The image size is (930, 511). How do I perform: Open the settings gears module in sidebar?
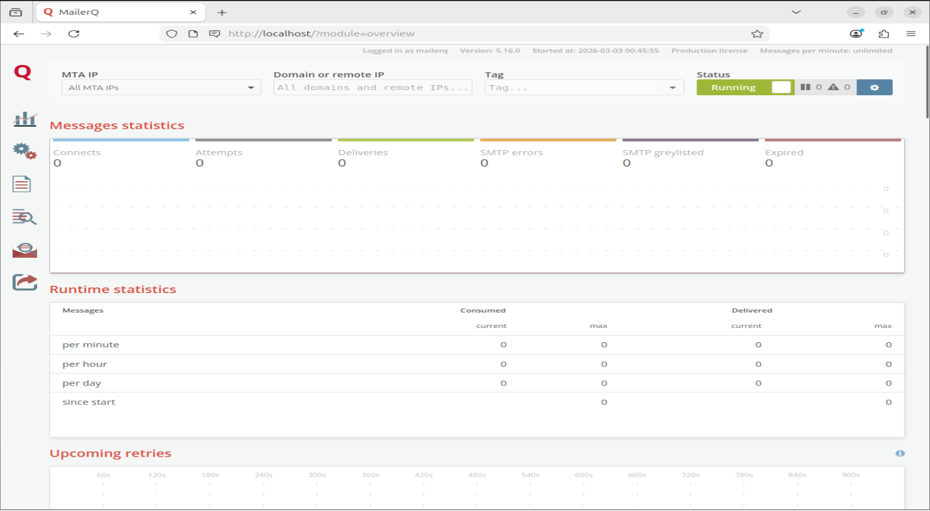pos(25,151)
